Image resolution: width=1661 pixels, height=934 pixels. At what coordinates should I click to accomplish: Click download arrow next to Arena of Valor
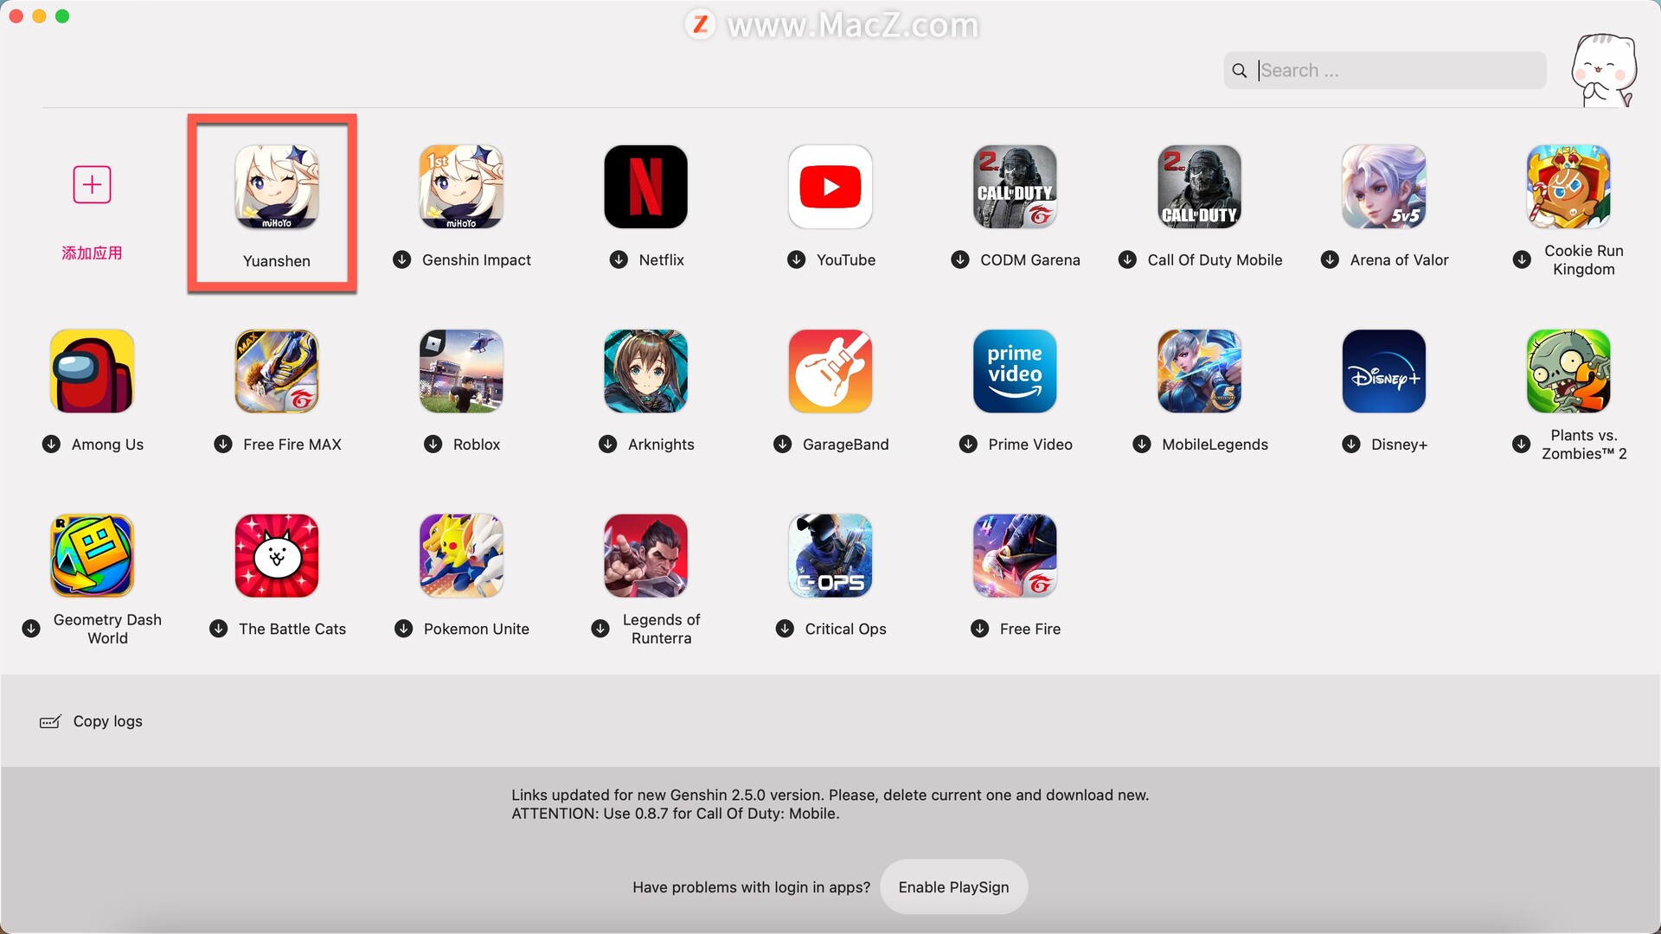click(1330, 259)
